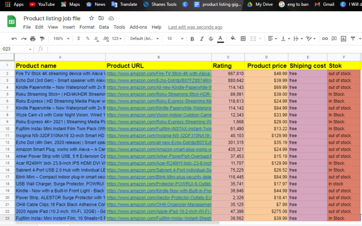Open the Name box dropdown arrow
The image size is (362, 226).
point(30,49)
